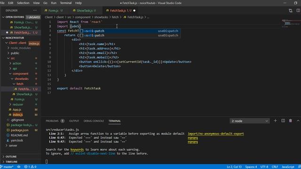This screenshot has height=169, width=301.
Task: Open the Terminal menu
Action: [x=66, y=3]
